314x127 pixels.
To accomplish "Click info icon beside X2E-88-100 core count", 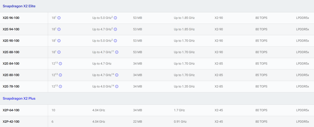I will click(x=59, y=52).
